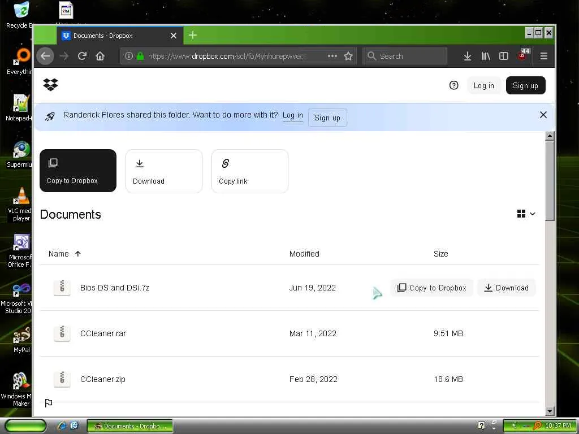Screen dimensions: 579x434
Task: Click the green padlock security icon
Action: coord(140,56)
